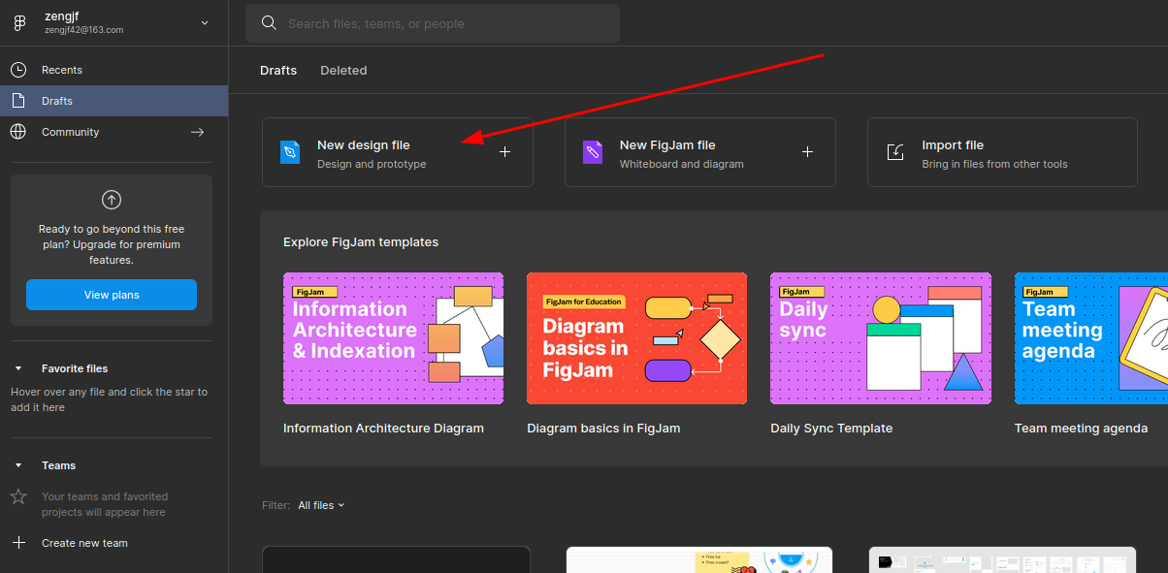The image size is (1168, 573).
Task: Click the Team meeting agenda title text
Action: [x=1081, y=428]
